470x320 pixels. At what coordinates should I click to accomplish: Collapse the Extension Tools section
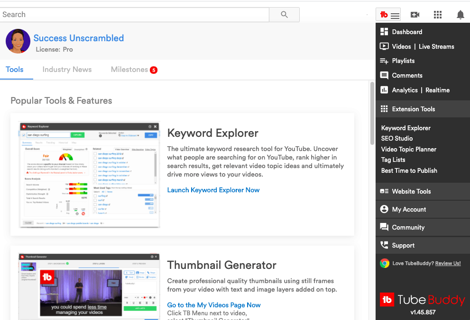[423, 109]
